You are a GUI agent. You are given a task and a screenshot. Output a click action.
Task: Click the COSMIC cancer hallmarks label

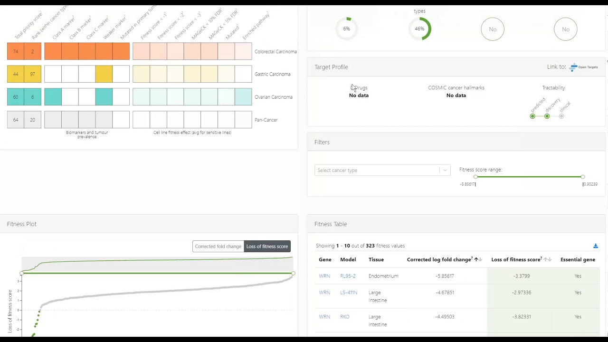[456, 88]
